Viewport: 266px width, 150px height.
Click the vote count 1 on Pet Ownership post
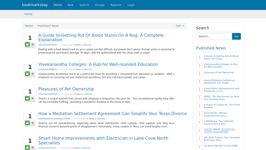pos(30,92)
